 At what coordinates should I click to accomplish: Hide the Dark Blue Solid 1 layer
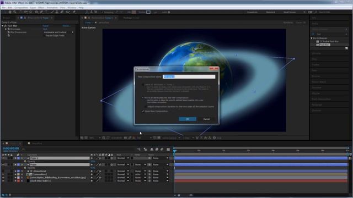[x=3, y=181]
